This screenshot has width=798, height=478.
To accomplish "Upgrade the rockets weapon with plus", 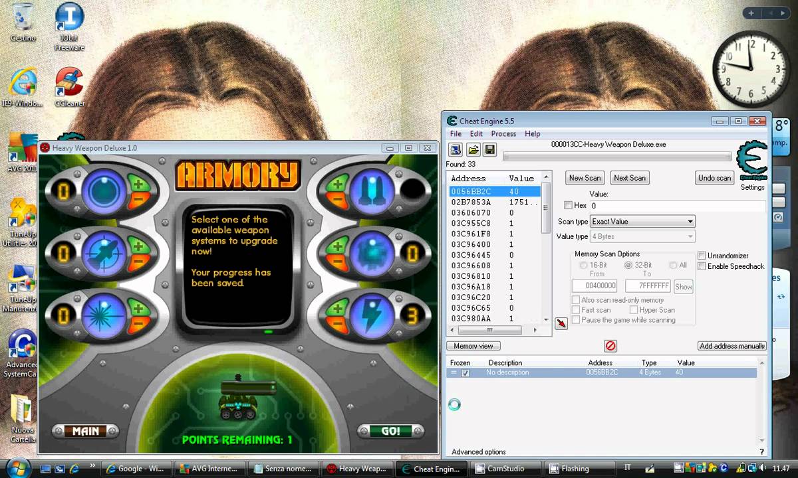I will tap(338, 185).
